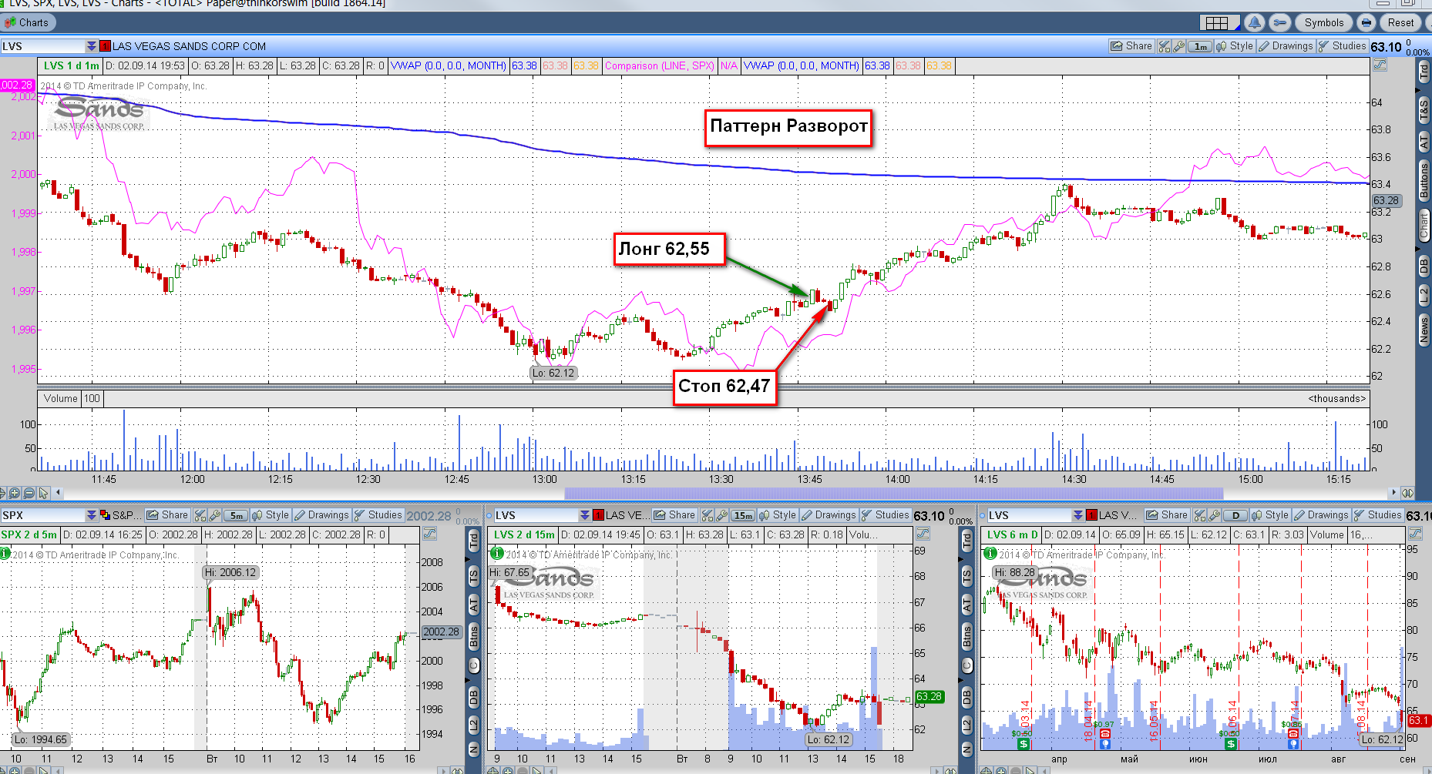This screenshot has height=774, width=1432.
Task: Toggle the curve mode icon on SPX chart
Action: (430, 534)
